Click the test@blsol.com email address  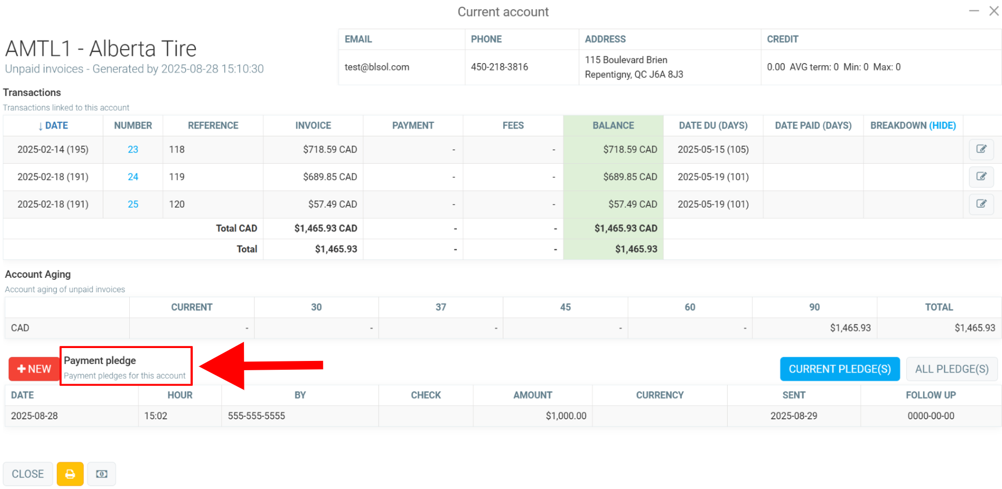(x=377, y=67)
